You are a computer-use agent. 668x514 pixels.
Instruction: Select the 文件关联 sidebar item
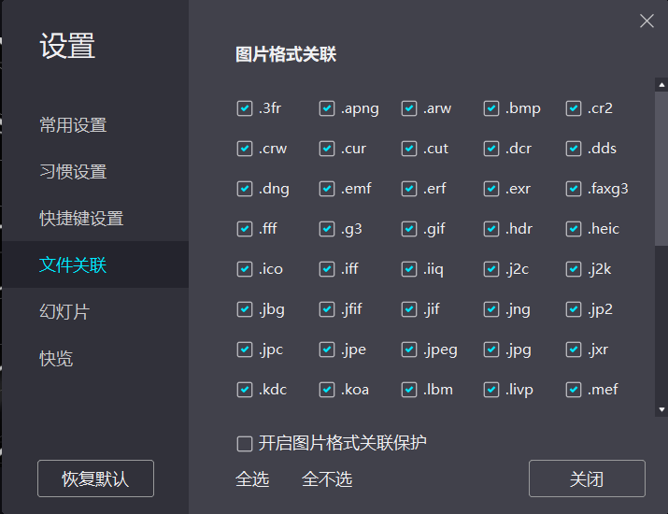[x=94, y=264]
